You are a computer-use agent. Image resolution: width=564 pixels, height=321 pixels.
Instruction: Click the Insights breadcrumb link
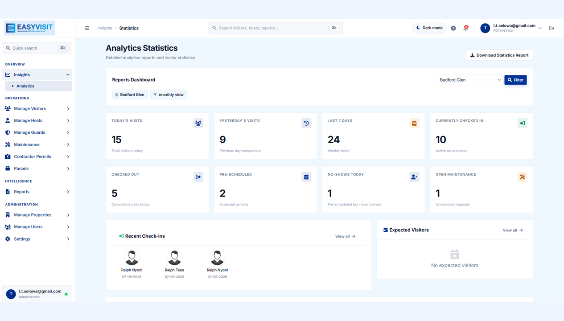click(x=105, y=28)
